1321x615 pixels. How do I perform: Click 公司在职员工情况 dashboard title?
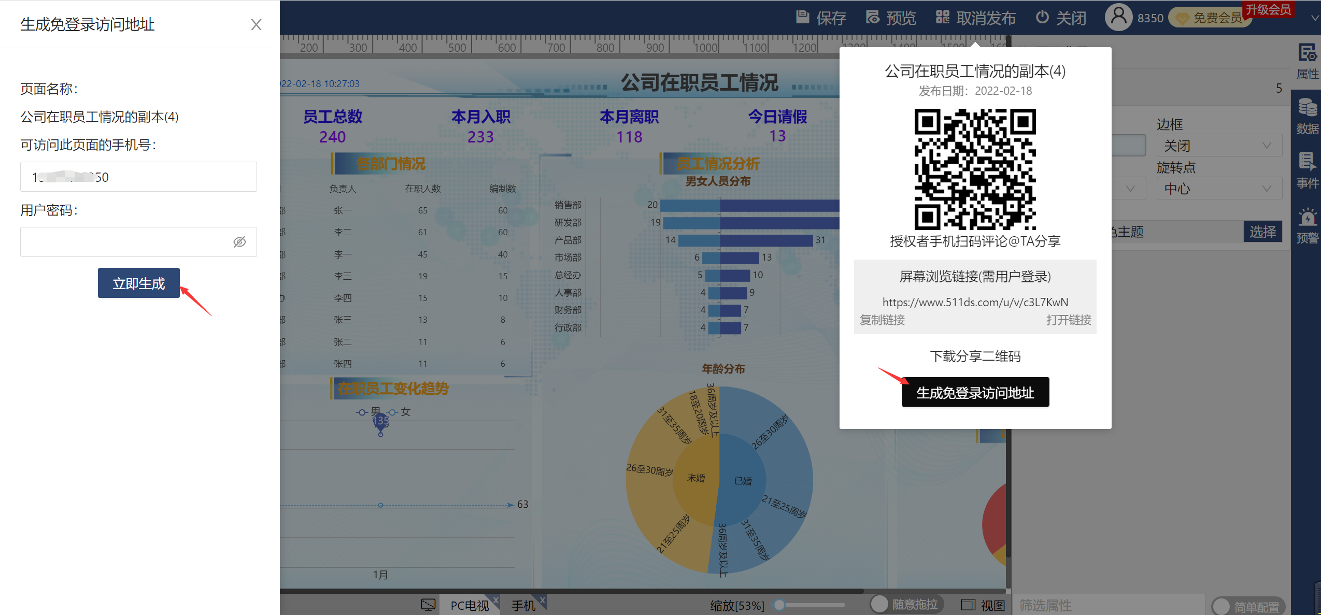700,82
